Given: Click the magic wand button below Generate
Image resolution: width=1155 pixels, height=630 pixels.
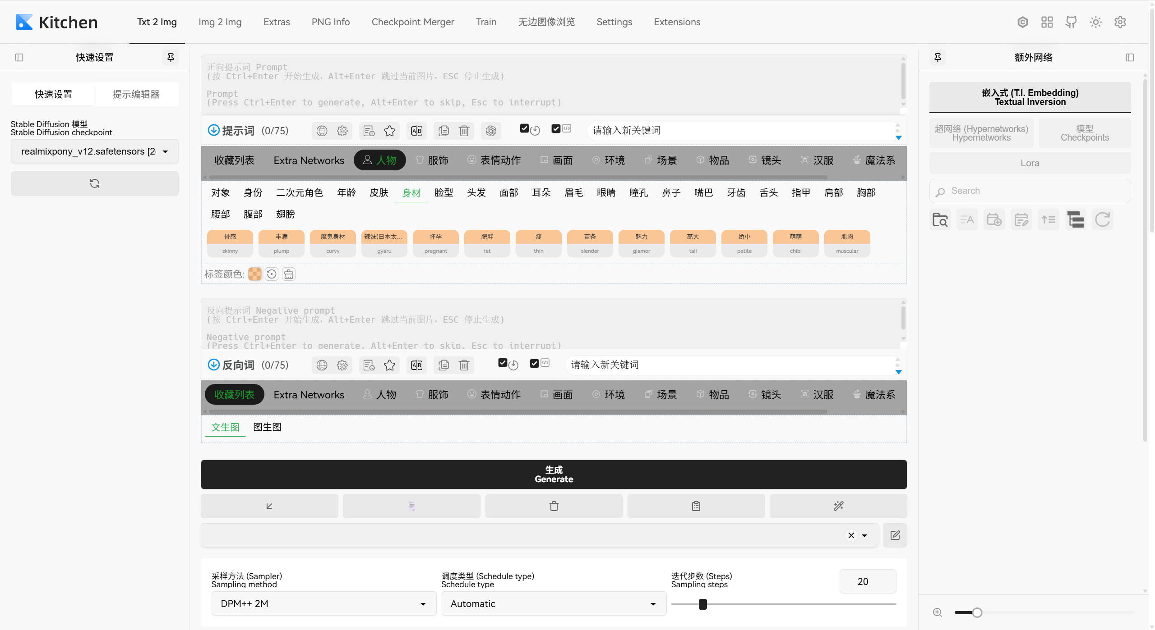Looking at the screenshot, I should coord(838,506).
